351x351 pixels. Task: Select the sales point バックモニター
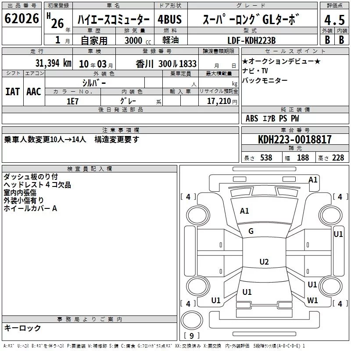click(x=265, y=80)
